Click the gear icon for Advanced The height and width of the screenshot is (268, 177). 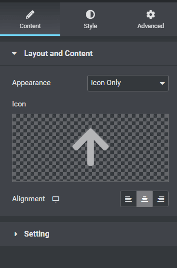(x=150, y=15)
